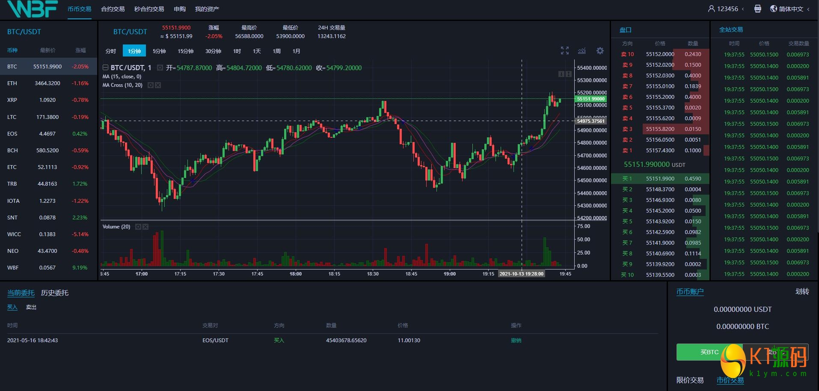This screenshot has width=819, height=391.
Task: Click the 买BTC button
Action: coord(709,352)
